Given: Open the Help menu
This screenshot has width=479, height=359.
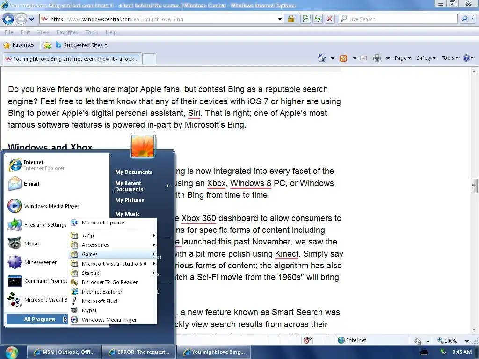Looking at the screenshot, I should [x=111, y=32].
